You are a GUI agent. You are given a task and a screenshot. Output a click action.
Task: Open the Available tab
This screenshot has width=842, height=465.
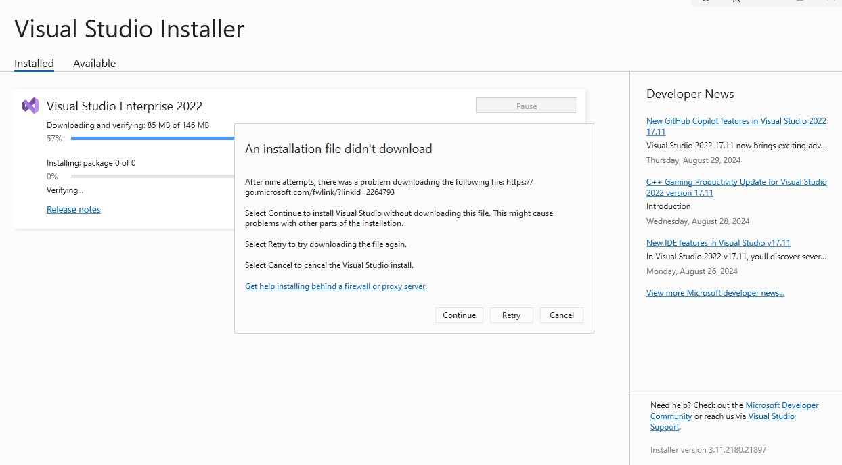(94, 64)
